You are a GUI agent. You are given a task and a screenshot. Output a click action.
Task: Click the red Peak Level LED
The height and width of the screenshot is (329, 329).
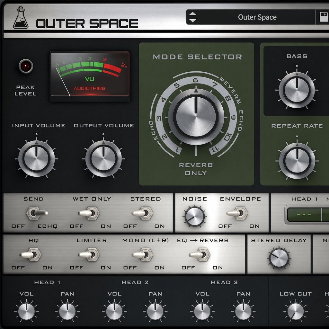tap(26, 66)
